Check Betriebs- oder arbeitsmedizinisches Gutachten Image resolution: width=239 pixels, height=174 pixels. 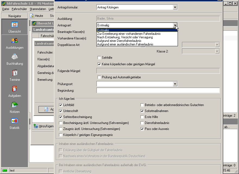(x=142, y=105)
